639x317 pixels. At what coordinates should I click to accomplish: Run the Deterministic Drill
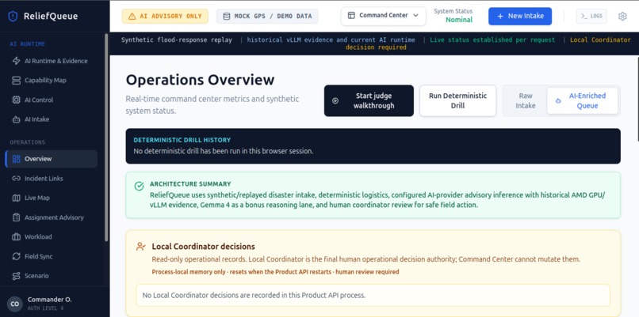457,100
